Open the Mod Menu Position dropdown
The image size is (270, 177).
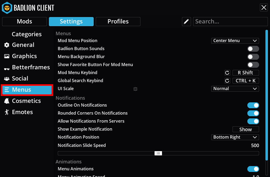[235, 41]
